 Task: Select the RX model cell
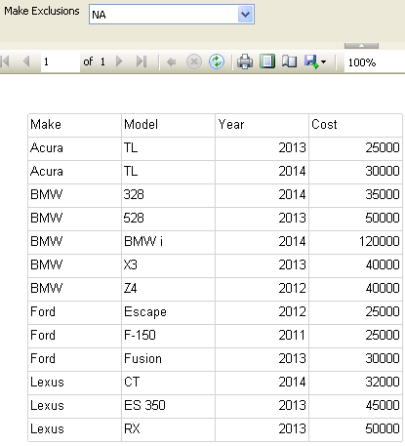point(168,429)
